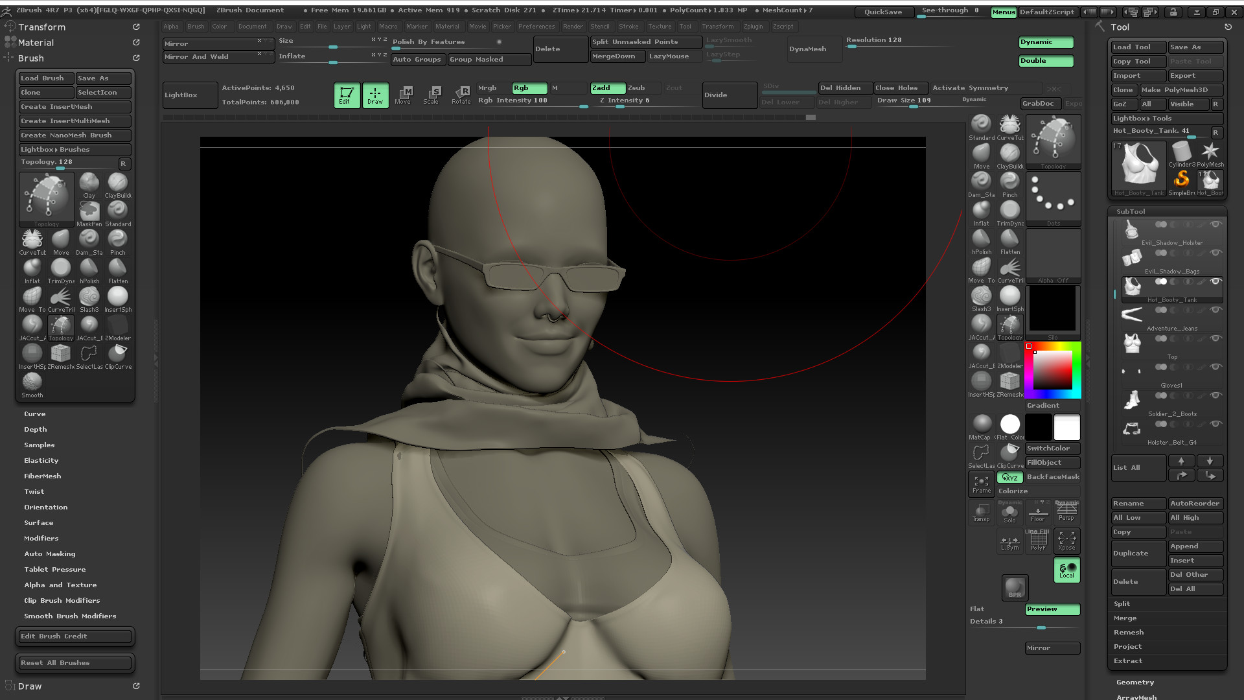Open the Zplugin menu
Screen dimensions: 1244x700
click(x=753, y=27)
